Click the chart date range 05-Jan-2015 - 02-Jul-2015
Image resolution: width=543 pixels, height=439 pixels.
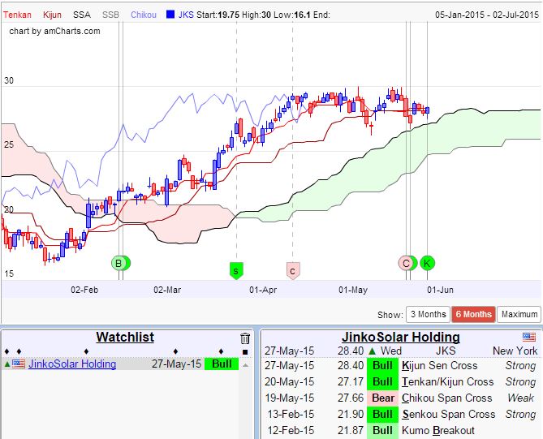pyautogui.click(x=487, y=15)
